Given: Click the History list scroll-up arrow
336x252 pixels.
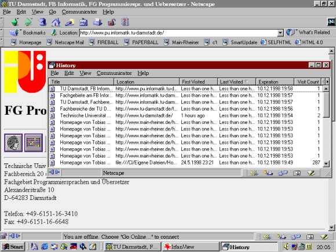Looking at the screenshot, I should [326, 88].
